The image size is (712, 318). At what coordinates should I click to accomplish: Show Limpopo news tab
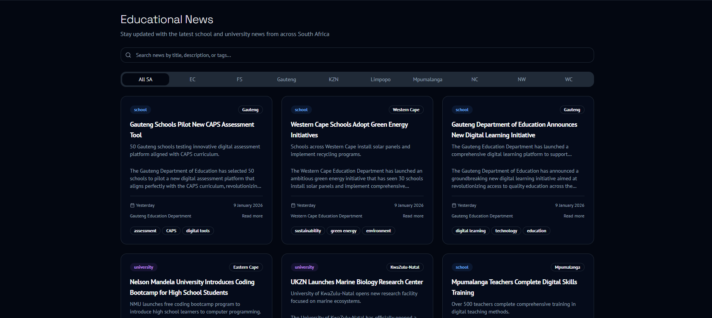click(x=380, y=79)
